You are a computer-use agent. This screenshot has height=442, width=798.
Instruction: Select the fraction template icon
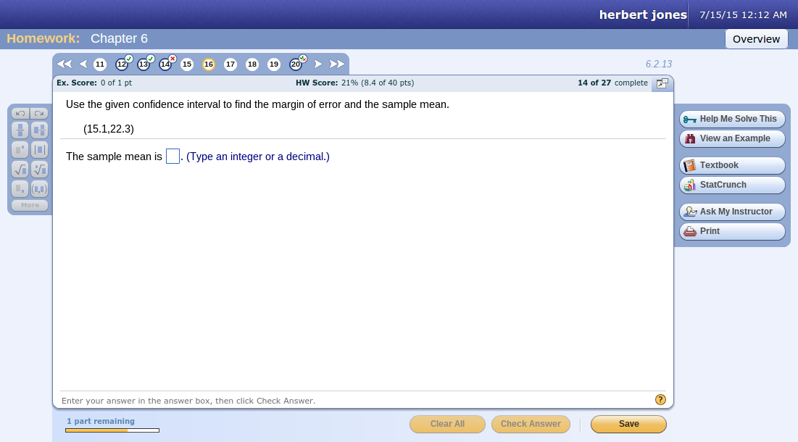[20, 130]
